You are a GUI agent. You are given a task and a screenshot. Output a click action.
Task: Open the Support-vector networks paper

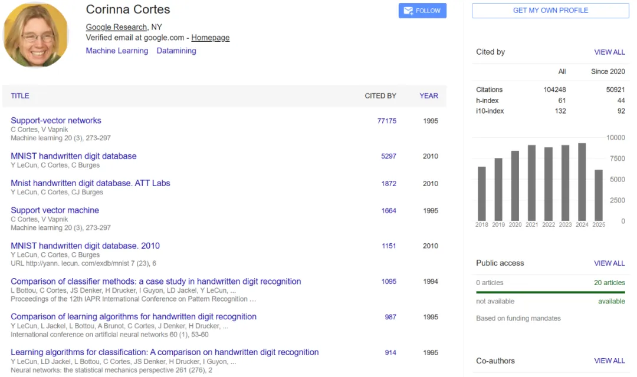pos(55,121)
